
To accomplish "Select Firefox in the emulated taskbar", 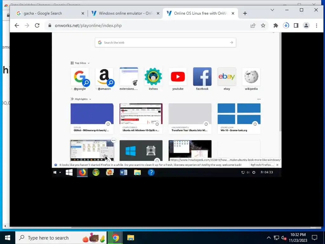I will [x=82, y=173].
